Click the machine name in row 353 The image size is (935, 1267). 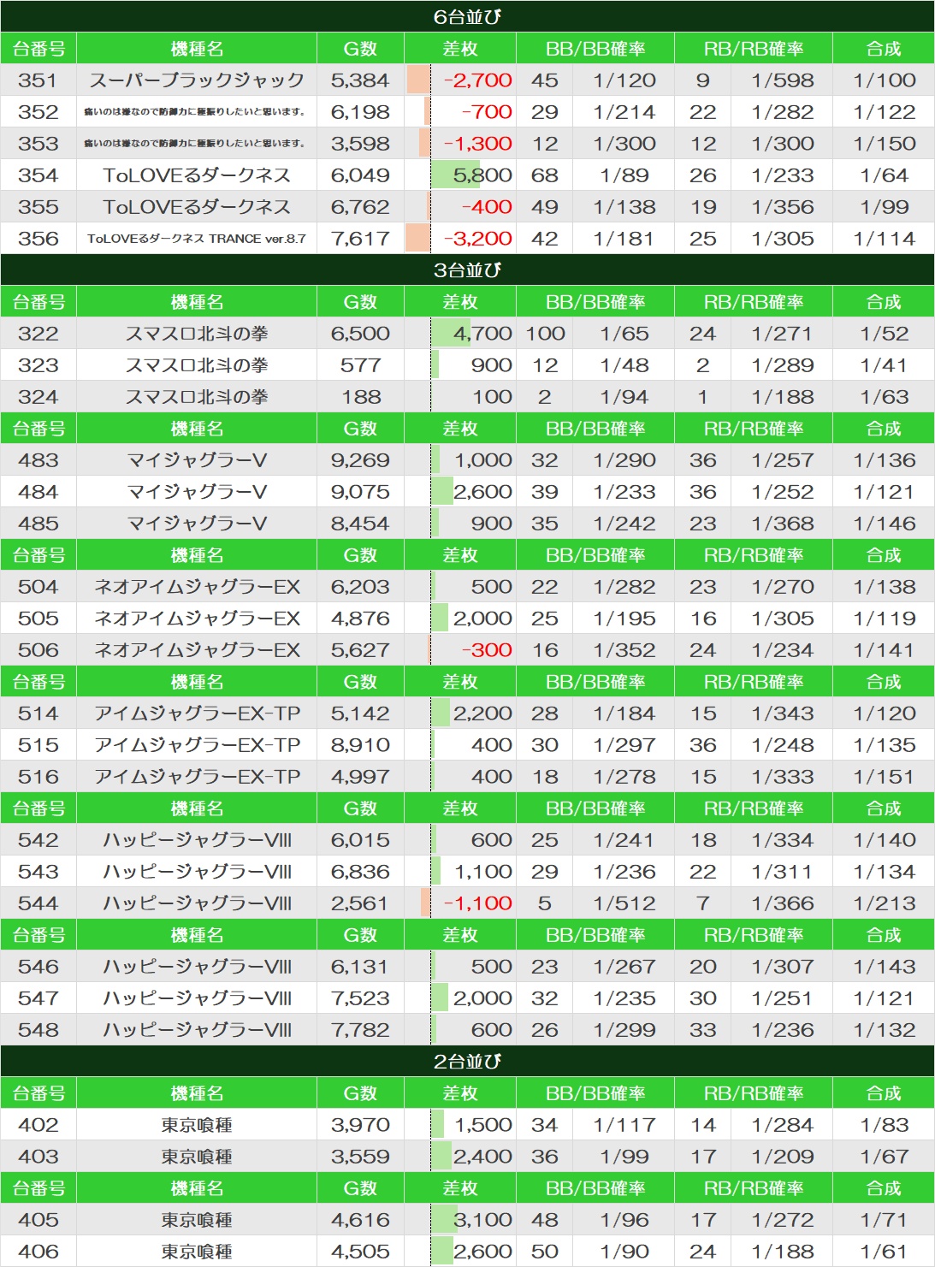point(195,144)
